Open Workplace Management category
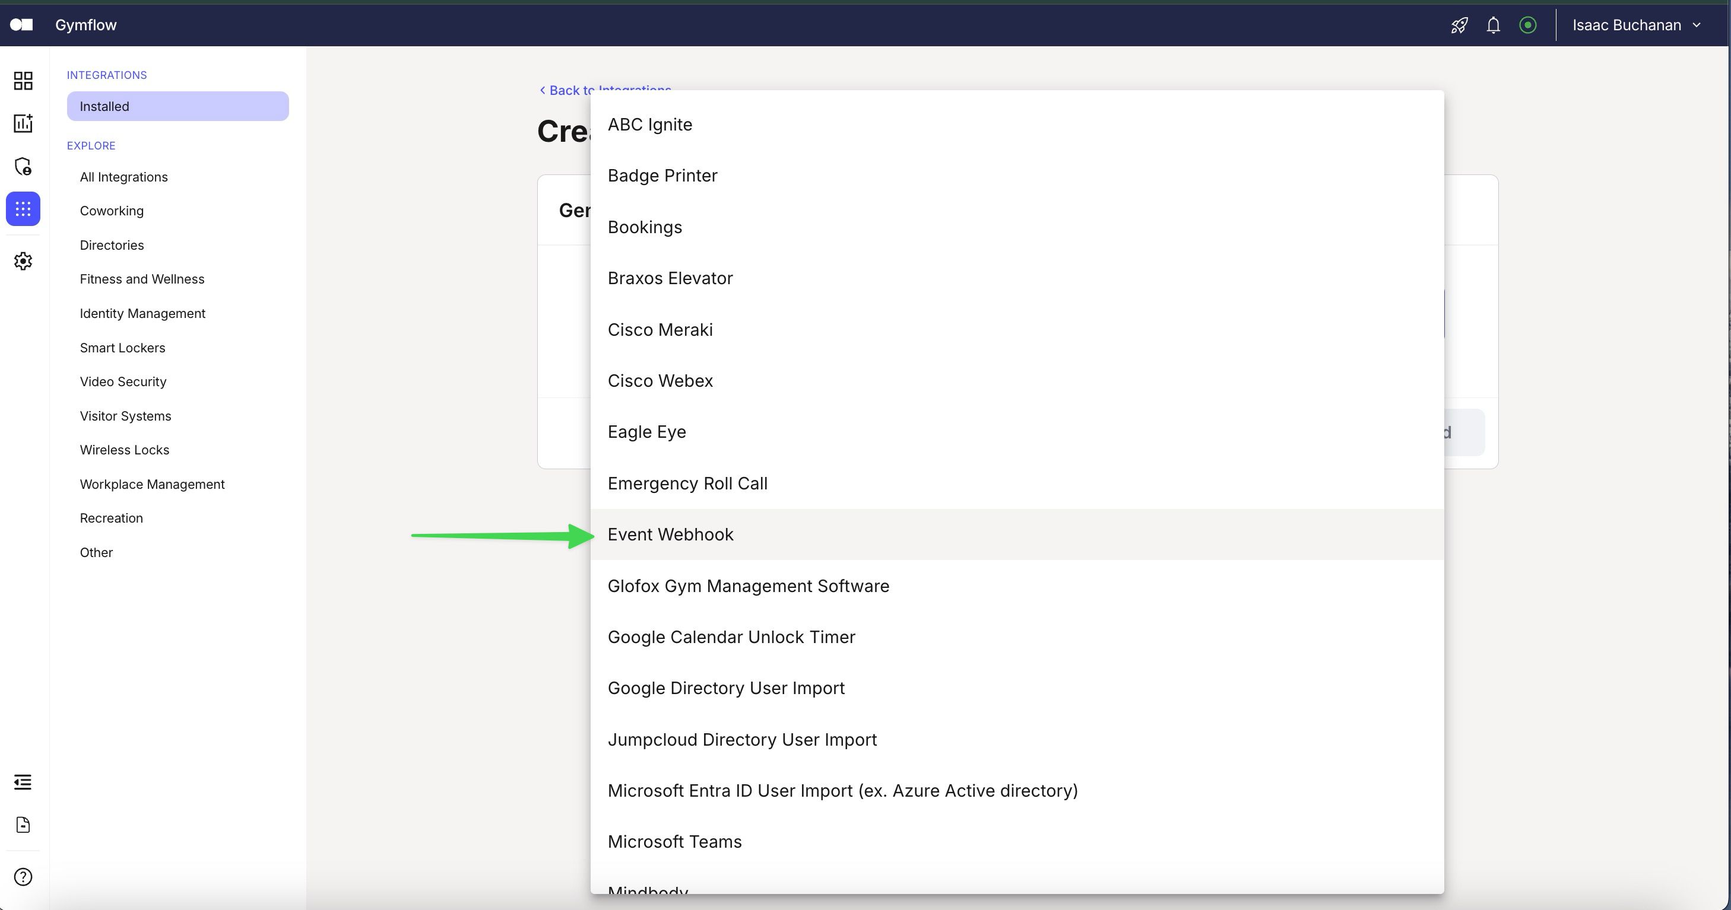Viewport: 1731px width, 910px height. pos(152,484)
